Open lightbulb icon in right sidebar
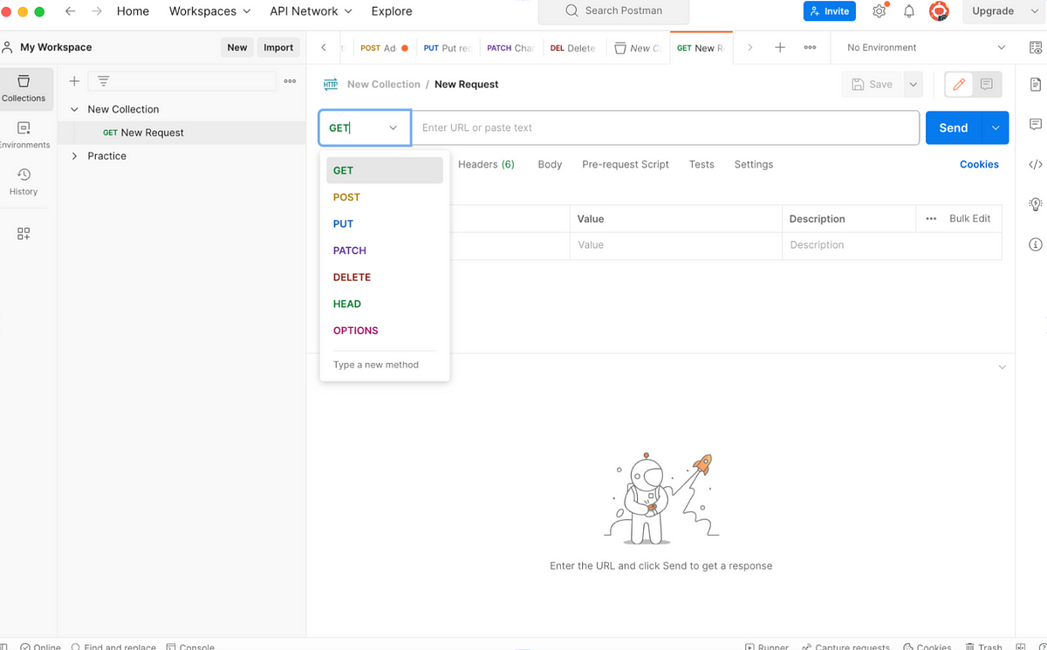The image size is (1047, 650). pyautogui.click(x=1036, y=204)
